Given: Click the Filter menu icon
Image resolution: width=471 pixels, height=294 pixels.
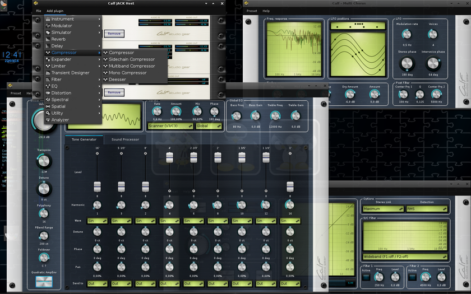Looking at the screenshot, I should 48,80.
